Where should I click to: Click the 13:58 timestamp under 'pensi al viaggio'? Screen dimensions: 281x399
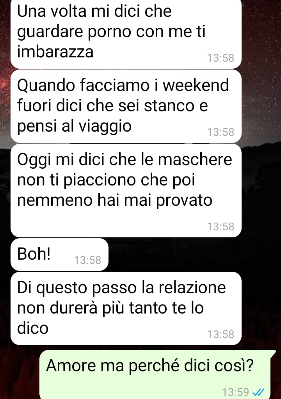(x=221, y=132)
